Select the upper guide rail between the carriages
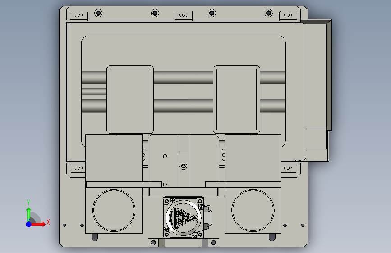The image size is (391, 253). coord(183,77)
